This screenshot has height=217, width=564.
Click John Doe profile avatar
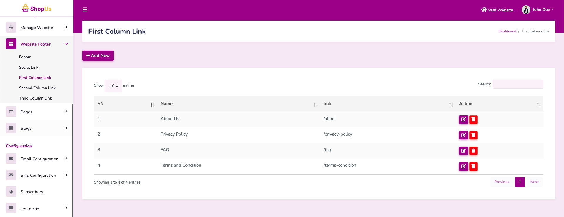coord(526,10)
